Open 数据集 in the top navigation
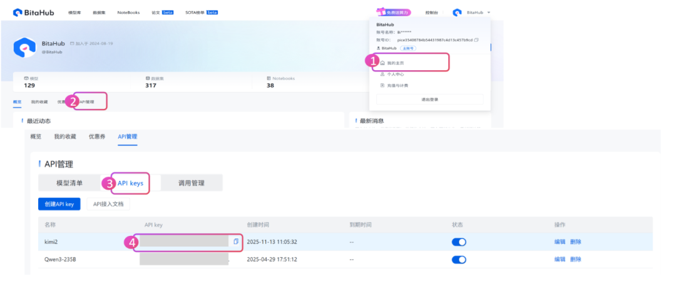Image resolution: width=676 pixels, height=301 pixels. (x=100, y=13)
